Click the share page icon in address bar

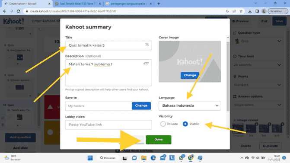(234, 11)
